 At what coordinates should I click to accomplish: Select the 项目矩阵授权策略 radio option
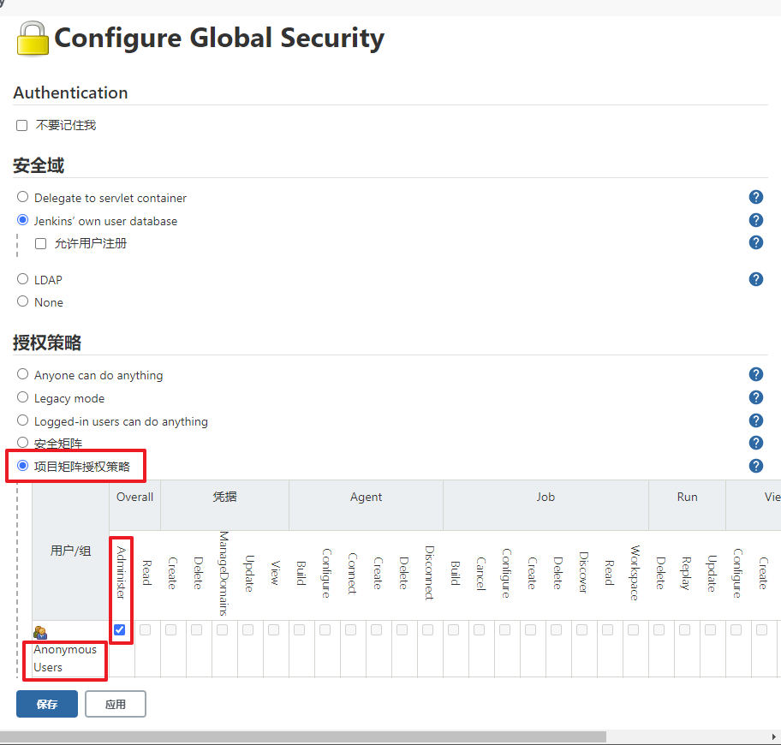click(22, 466)
